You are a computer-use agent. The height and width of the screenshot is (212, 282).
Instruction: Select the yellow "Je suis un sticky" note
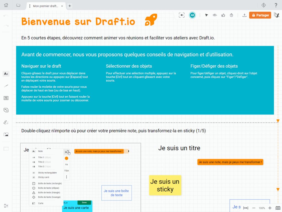pyautogui.click(x=165, y=185)
